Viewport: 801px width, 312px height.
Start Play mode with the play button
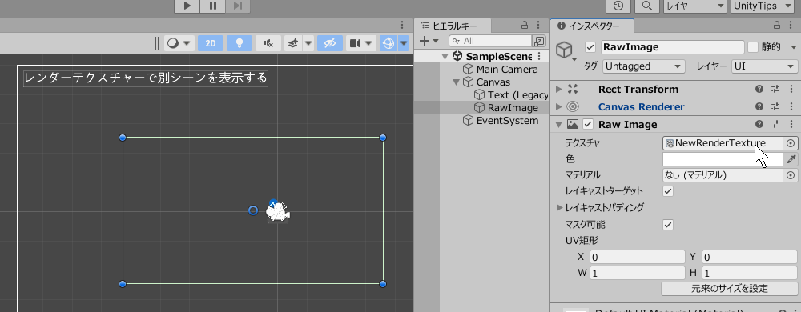click(187, 6)
